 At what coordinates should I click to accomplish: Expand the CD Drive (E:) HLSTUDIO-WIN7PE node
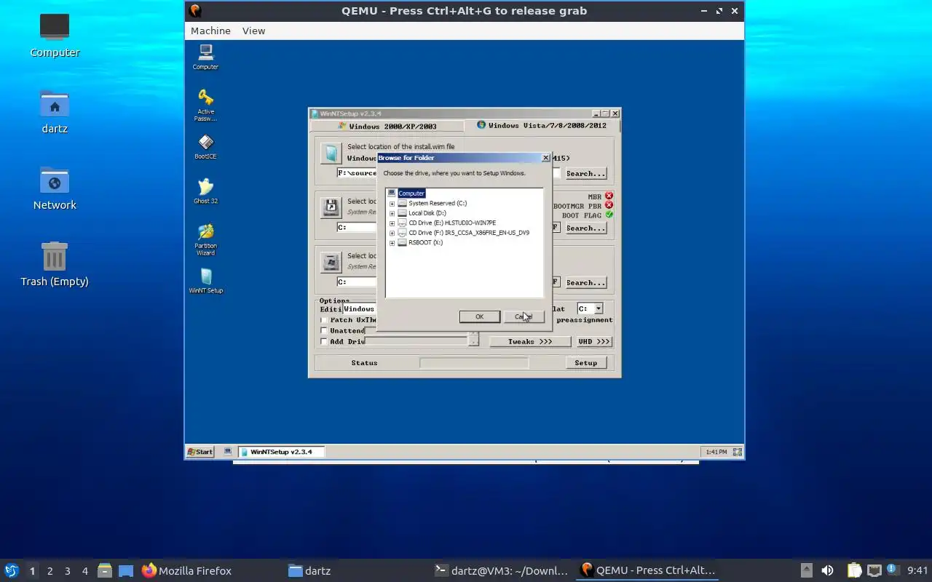392,223
